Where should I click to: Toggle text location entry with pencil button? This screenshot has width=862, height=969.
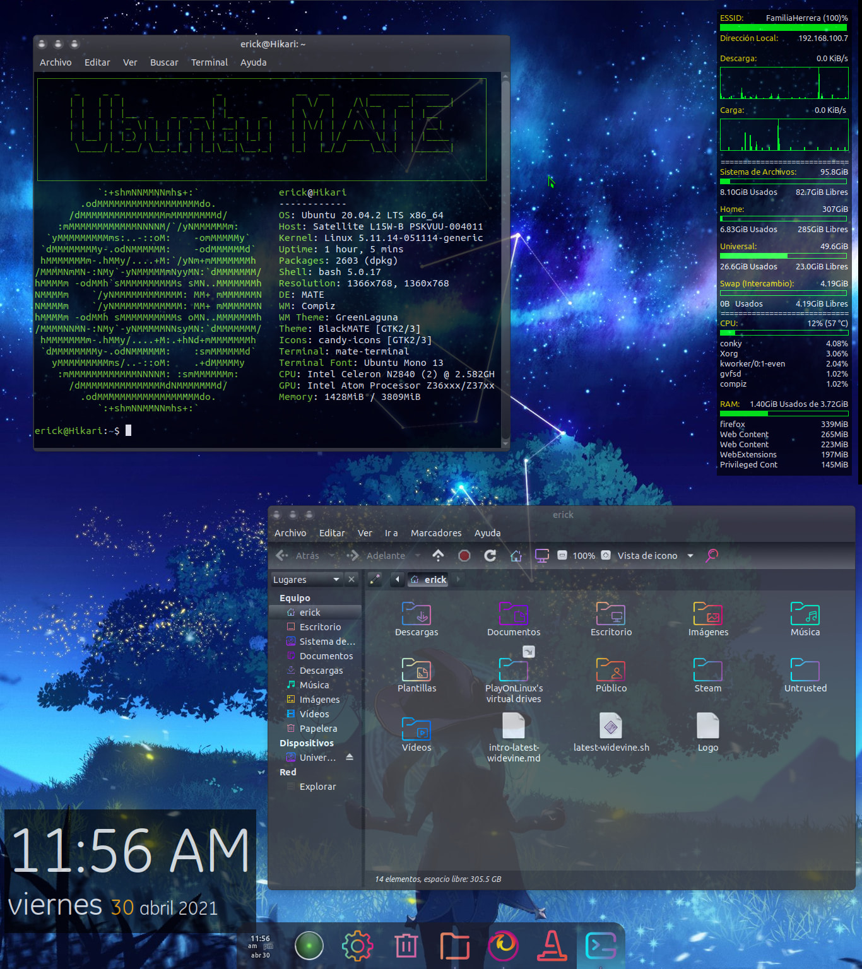375,579
